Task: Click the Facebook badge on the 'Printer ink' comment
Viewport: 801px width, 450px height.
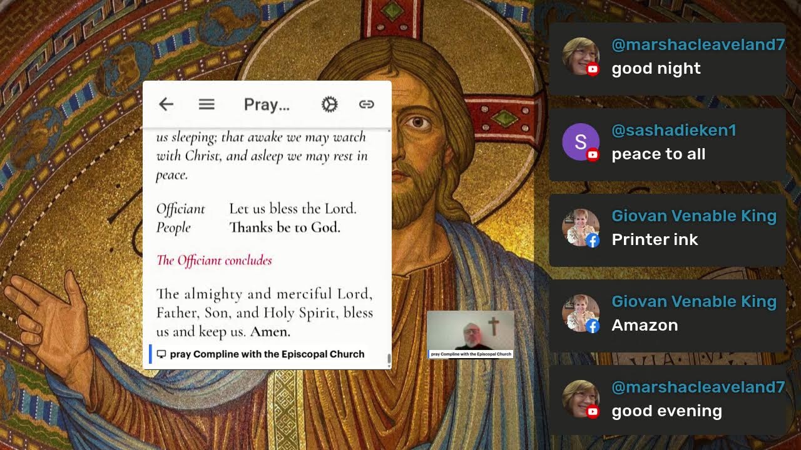Action: pos(593,241)
